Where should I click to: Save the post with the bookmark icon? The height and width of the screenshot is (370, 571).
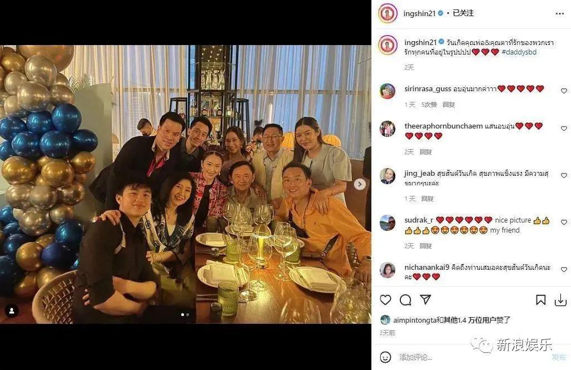pos(541,300)
